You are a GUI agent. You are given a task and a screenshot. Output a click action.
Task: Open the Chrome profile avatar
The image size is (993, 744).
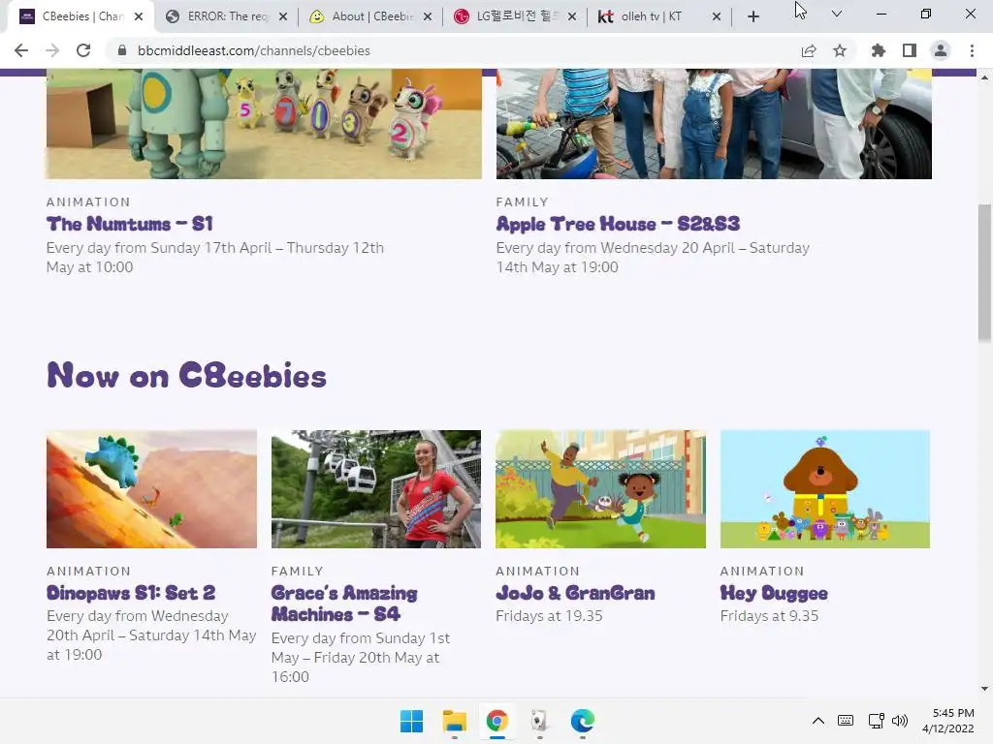[x=941, y=50]
